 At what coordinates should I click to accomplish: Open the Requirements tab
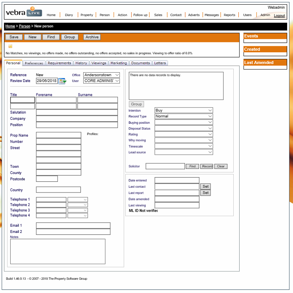(x=59, y=63)
